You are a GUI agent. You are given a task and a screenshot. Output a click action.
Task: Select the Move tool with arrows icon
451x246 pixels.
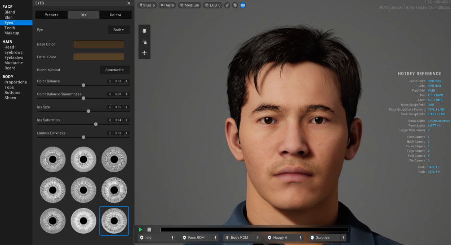(x=144, y=53)
